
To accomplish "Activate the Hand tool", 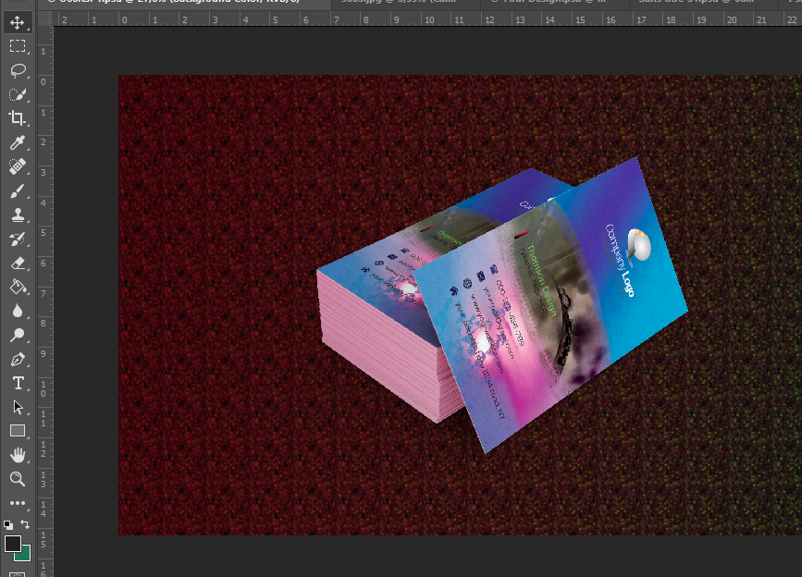I will tap(18, 455).
